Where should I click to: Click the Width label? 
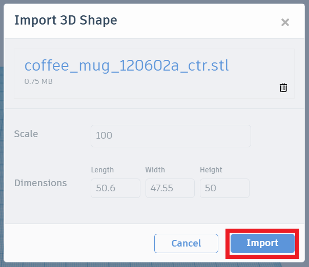click(155, 170)
